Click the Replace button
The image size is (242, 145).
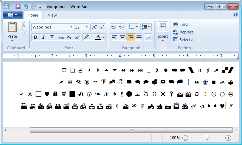183,32
